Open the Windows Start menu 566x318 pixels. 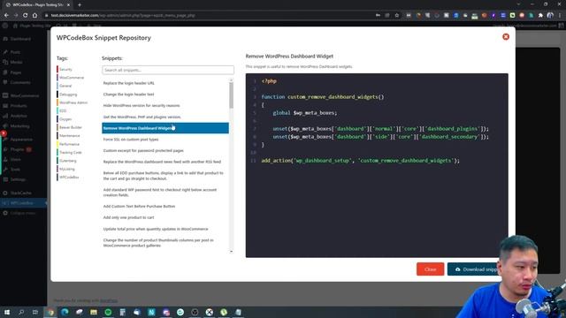(x=6, y=312)
